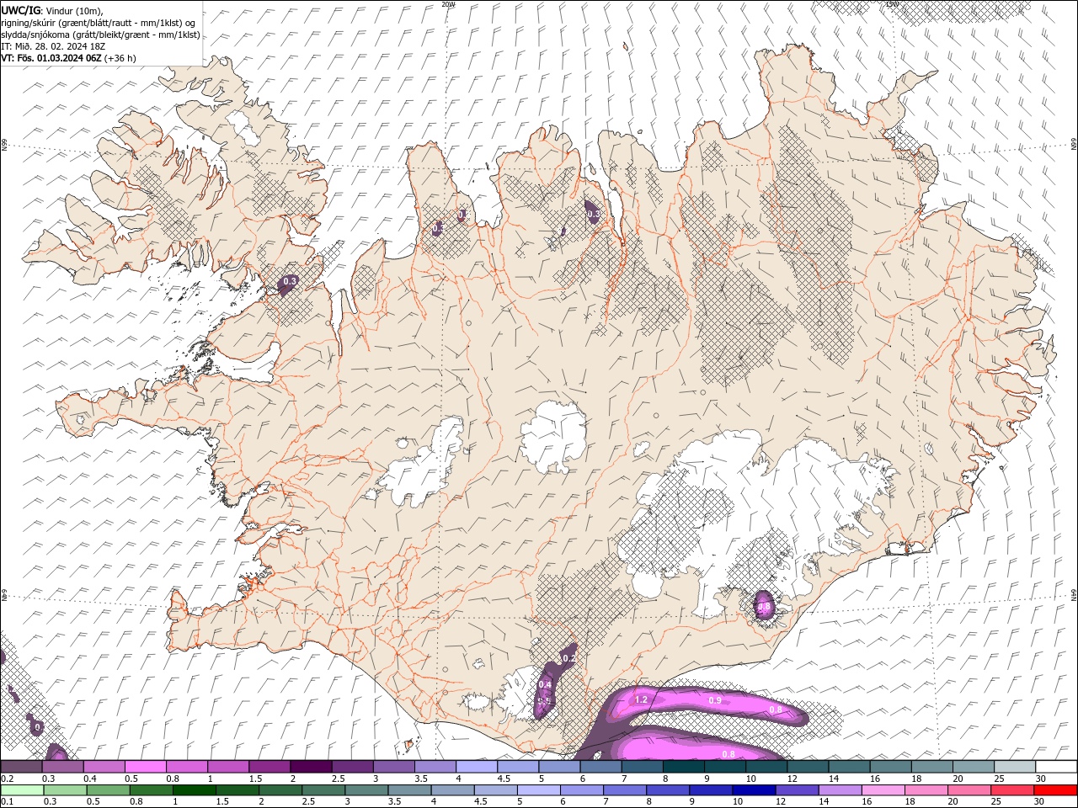Pick the lower-scale pale green swatch between 0.1 and 0.3
The image size is (1078, 808).
pyautogui.click(x=22, y=790)
